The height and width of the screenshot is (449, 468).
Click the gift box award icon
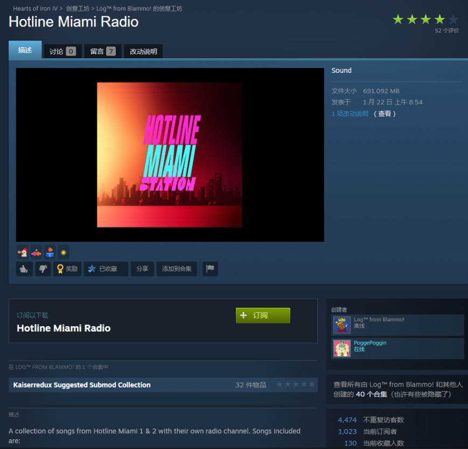point(50,253)
